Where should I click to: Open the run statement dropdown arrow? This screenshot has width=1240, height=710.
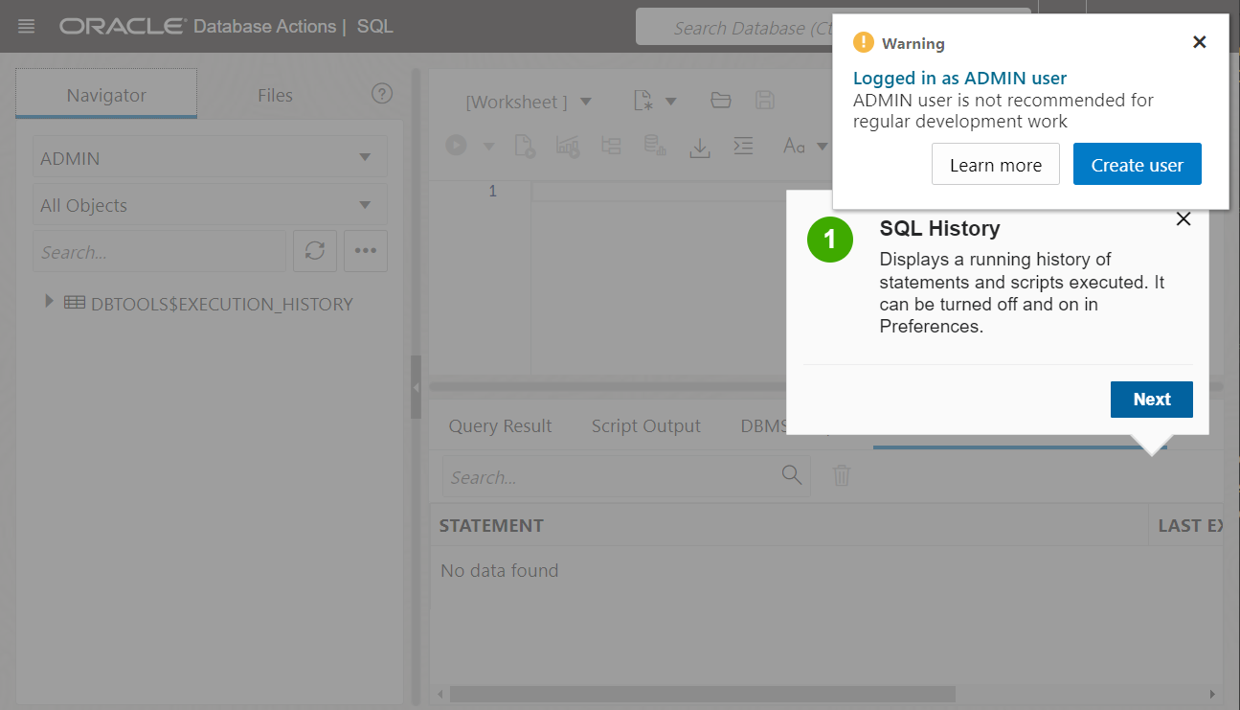click(x=488, y=147)
